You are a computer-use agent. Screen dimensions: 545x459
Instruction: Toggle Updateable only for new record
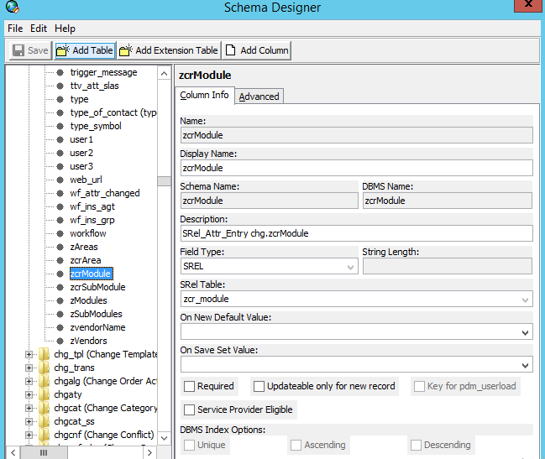coord(259,387)
